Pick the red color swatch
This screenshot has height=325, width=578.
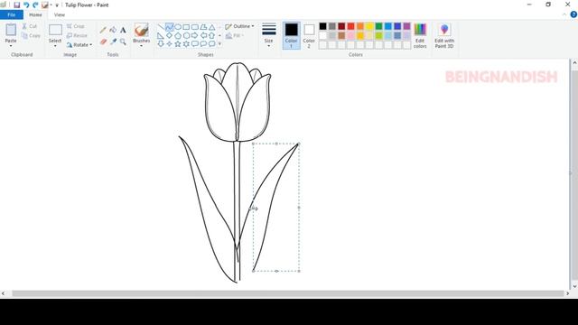[x=350, y=26]
